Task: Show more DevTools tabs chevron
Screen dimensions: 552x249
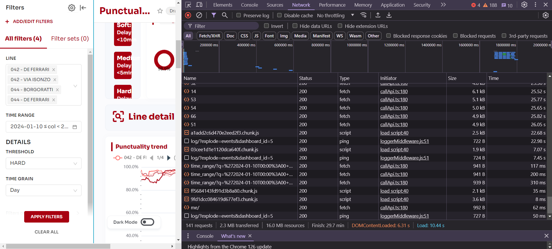Action: coord(443,5)
